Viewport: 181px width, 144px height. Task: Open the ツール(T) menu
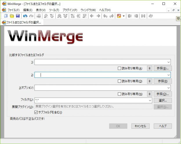[x=54, y=10]
